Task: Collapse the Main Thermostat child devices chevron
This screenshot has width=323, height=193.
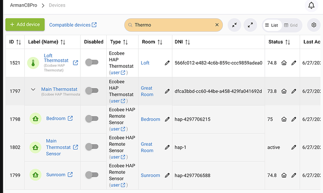Action: [33, 89]
